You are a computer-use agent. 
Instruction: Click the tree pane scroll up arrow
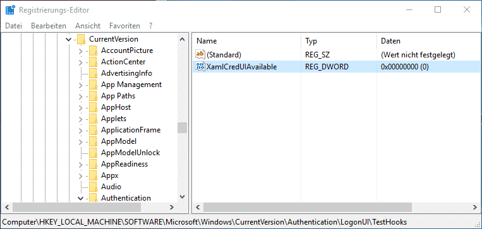[182, 40]
